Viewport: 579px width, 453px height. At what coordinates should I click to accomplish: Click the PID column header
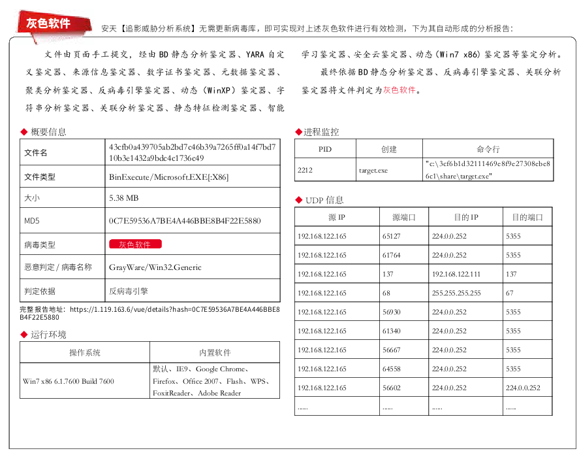[x=325, y=149]
